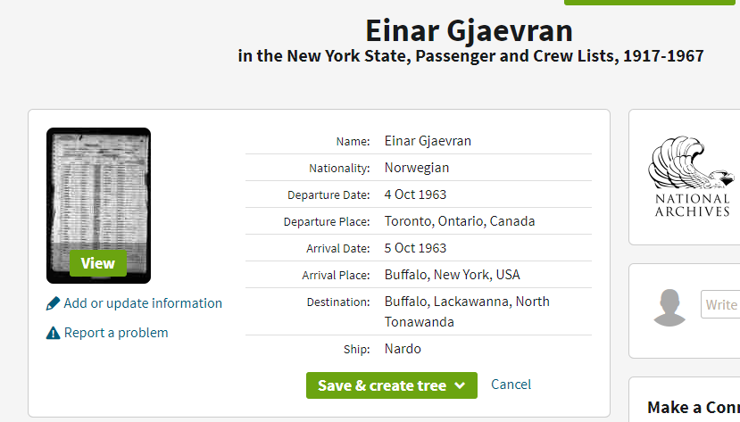Viewport: 740px width, 422px height.
Task: Click the green button at top right
Action: point(651,2)
